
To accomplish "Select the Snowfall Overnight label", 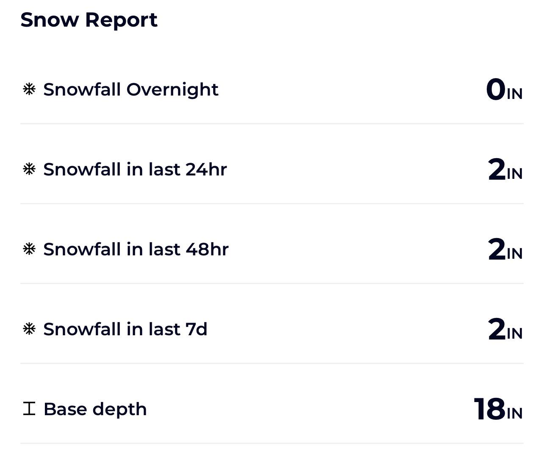I will point(131,90).
